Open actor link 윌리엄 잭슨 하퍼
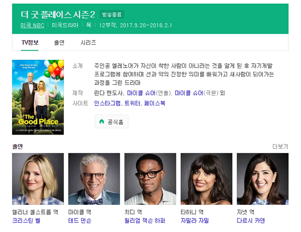The width and height of the screenshot is (301, 232). [144, 220]
